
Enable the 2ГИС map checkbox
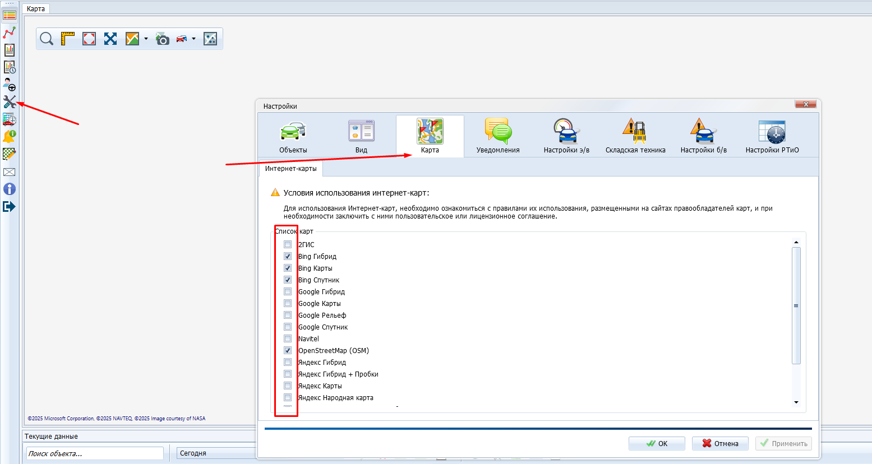[288, 244]
